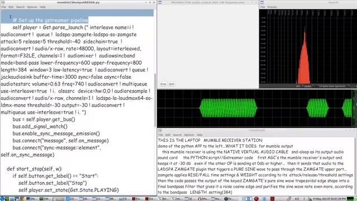Click 'self.player.set_state(Gst.State.PLAYING)' line
This screenshot has width=357, height=201.
(69, 190)
